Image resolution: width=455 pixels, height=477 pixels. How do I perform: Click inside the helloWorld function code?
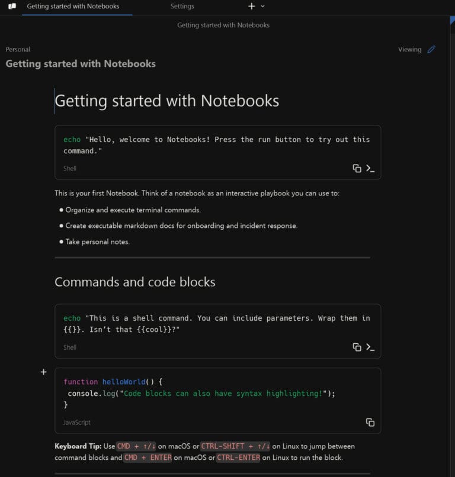[x=178, y=393]
